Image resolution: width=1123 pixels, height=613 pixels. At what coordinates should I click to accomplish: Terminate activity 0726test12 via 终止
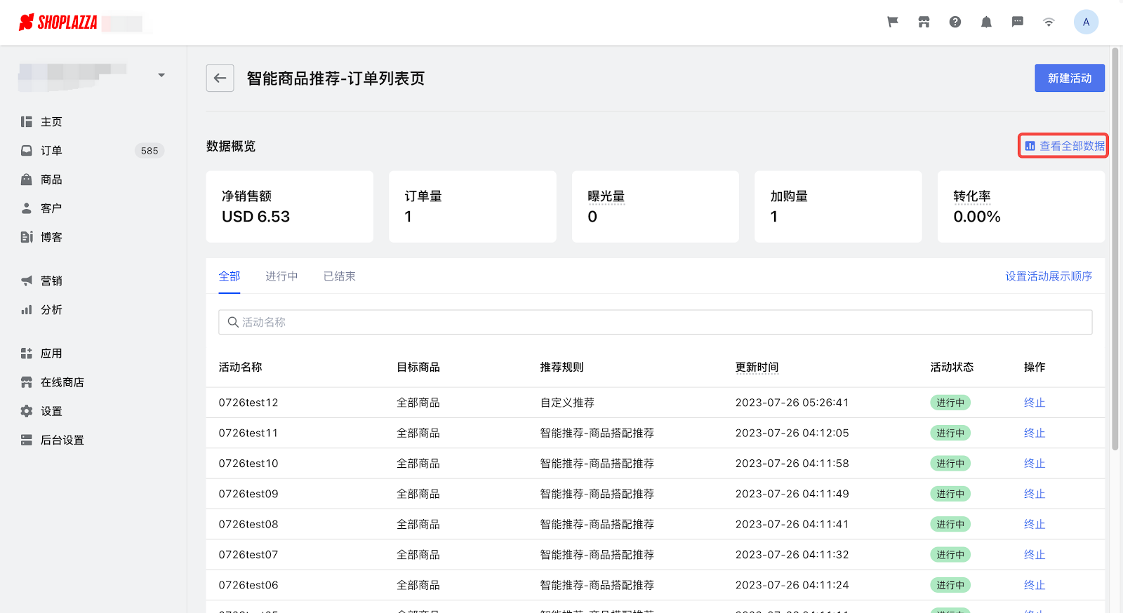(1035, 403)
